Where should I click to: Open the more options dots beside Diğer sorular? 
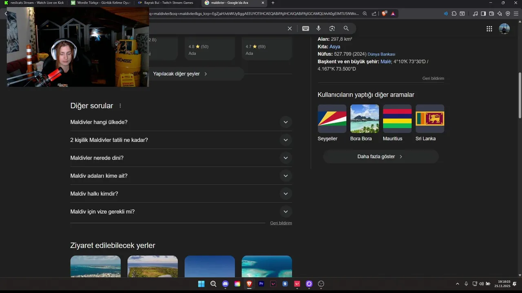pos(120,106)
